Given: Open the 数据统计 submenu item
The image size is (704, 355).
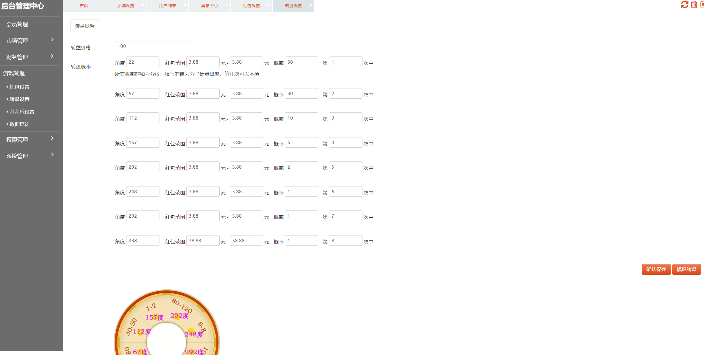Looking at the screenshot, I should pos(19,124).
